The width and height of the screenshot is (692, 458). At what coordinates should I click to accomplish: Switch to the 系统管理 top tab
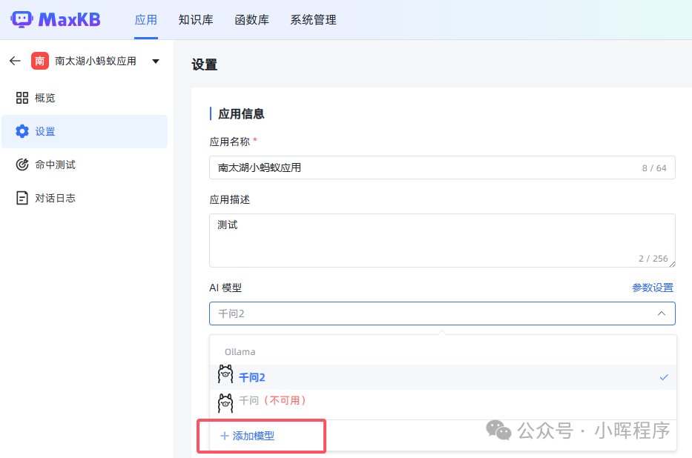(313, 20)
